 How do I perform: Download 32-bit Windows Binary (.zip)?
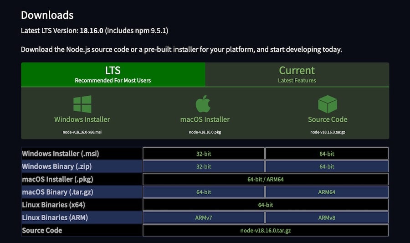tap(204, 166)
